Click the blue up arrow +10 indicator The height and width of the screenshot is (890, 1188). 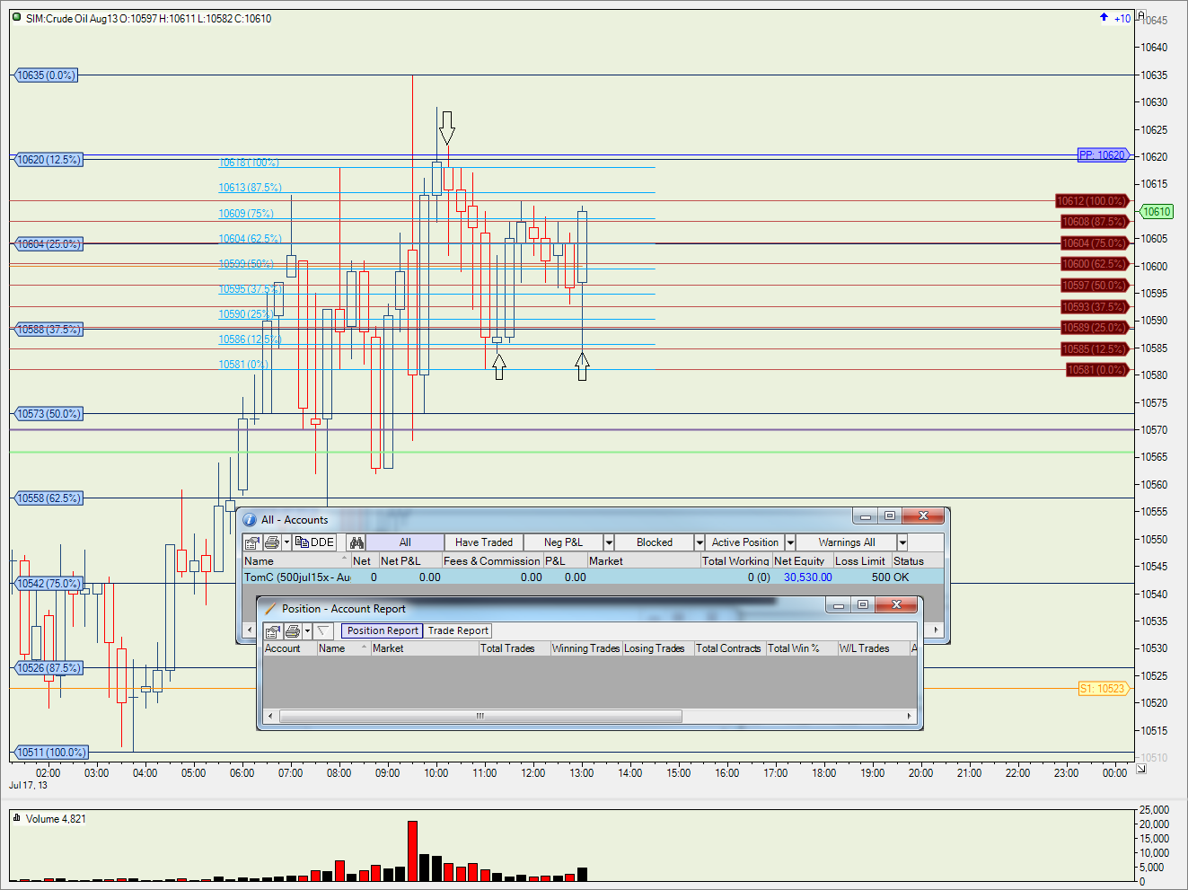click(1116, 18)
